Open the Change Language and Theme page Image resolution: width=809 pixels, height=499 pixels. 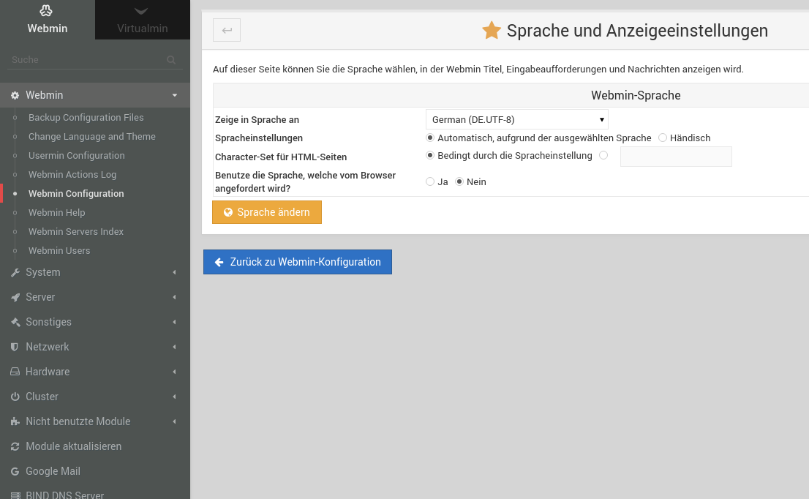(91, 136)
